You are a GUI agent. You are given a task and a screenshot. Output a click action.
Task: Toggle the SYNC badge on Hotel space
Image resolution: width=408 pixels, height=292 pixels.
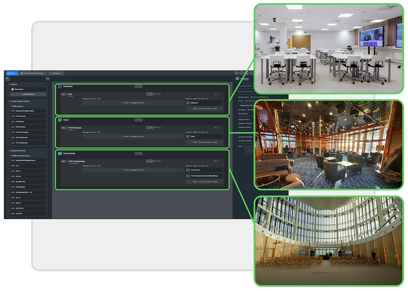click(x=138, y=120)
